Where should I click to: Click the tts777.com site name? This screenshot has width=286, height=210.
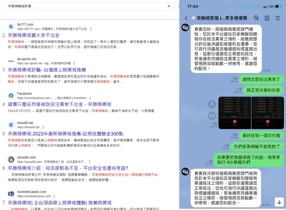25,24
